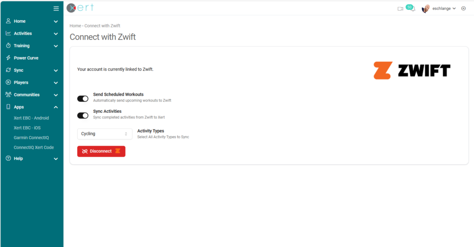Click the unlink icon on Disconnect button
The image size is (474, 247).
pyautogui.click(x=85, y=151)
